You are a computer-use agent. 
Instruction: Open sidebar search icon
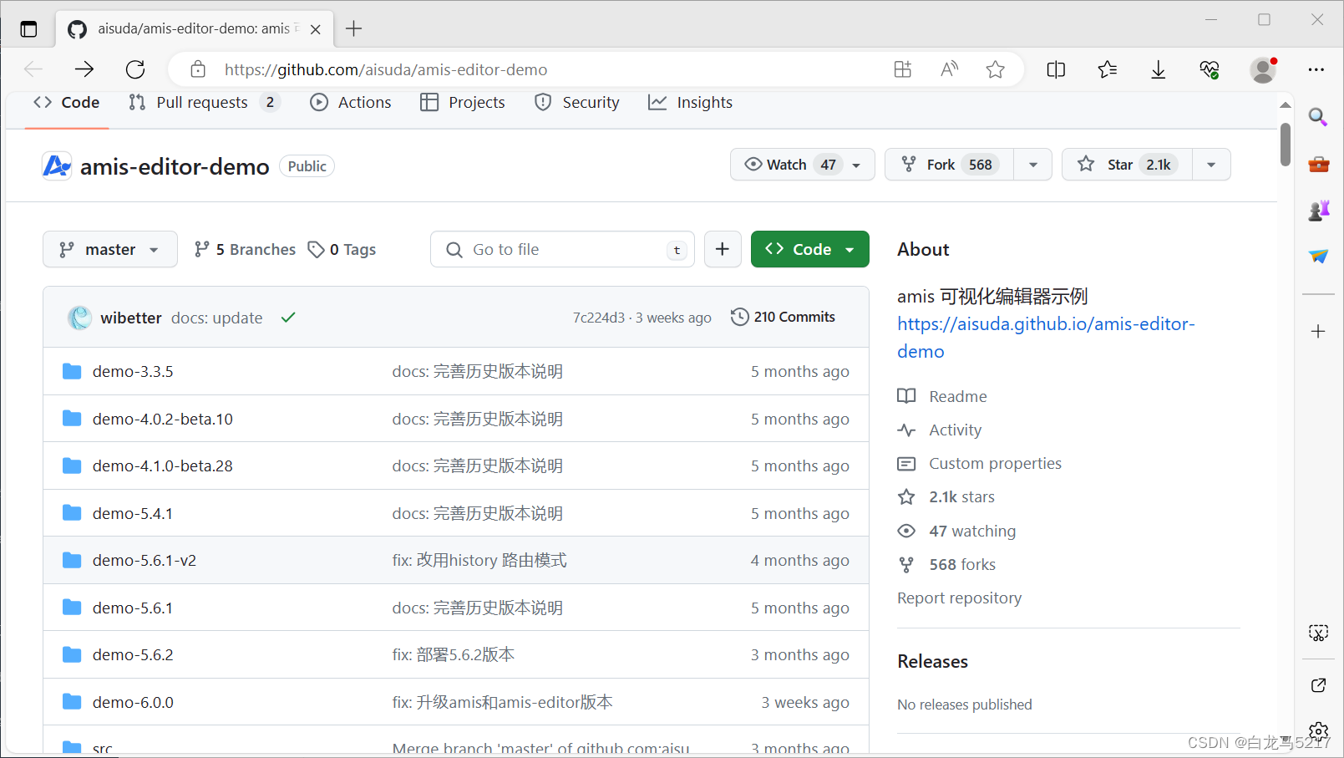coord(1318,117)
